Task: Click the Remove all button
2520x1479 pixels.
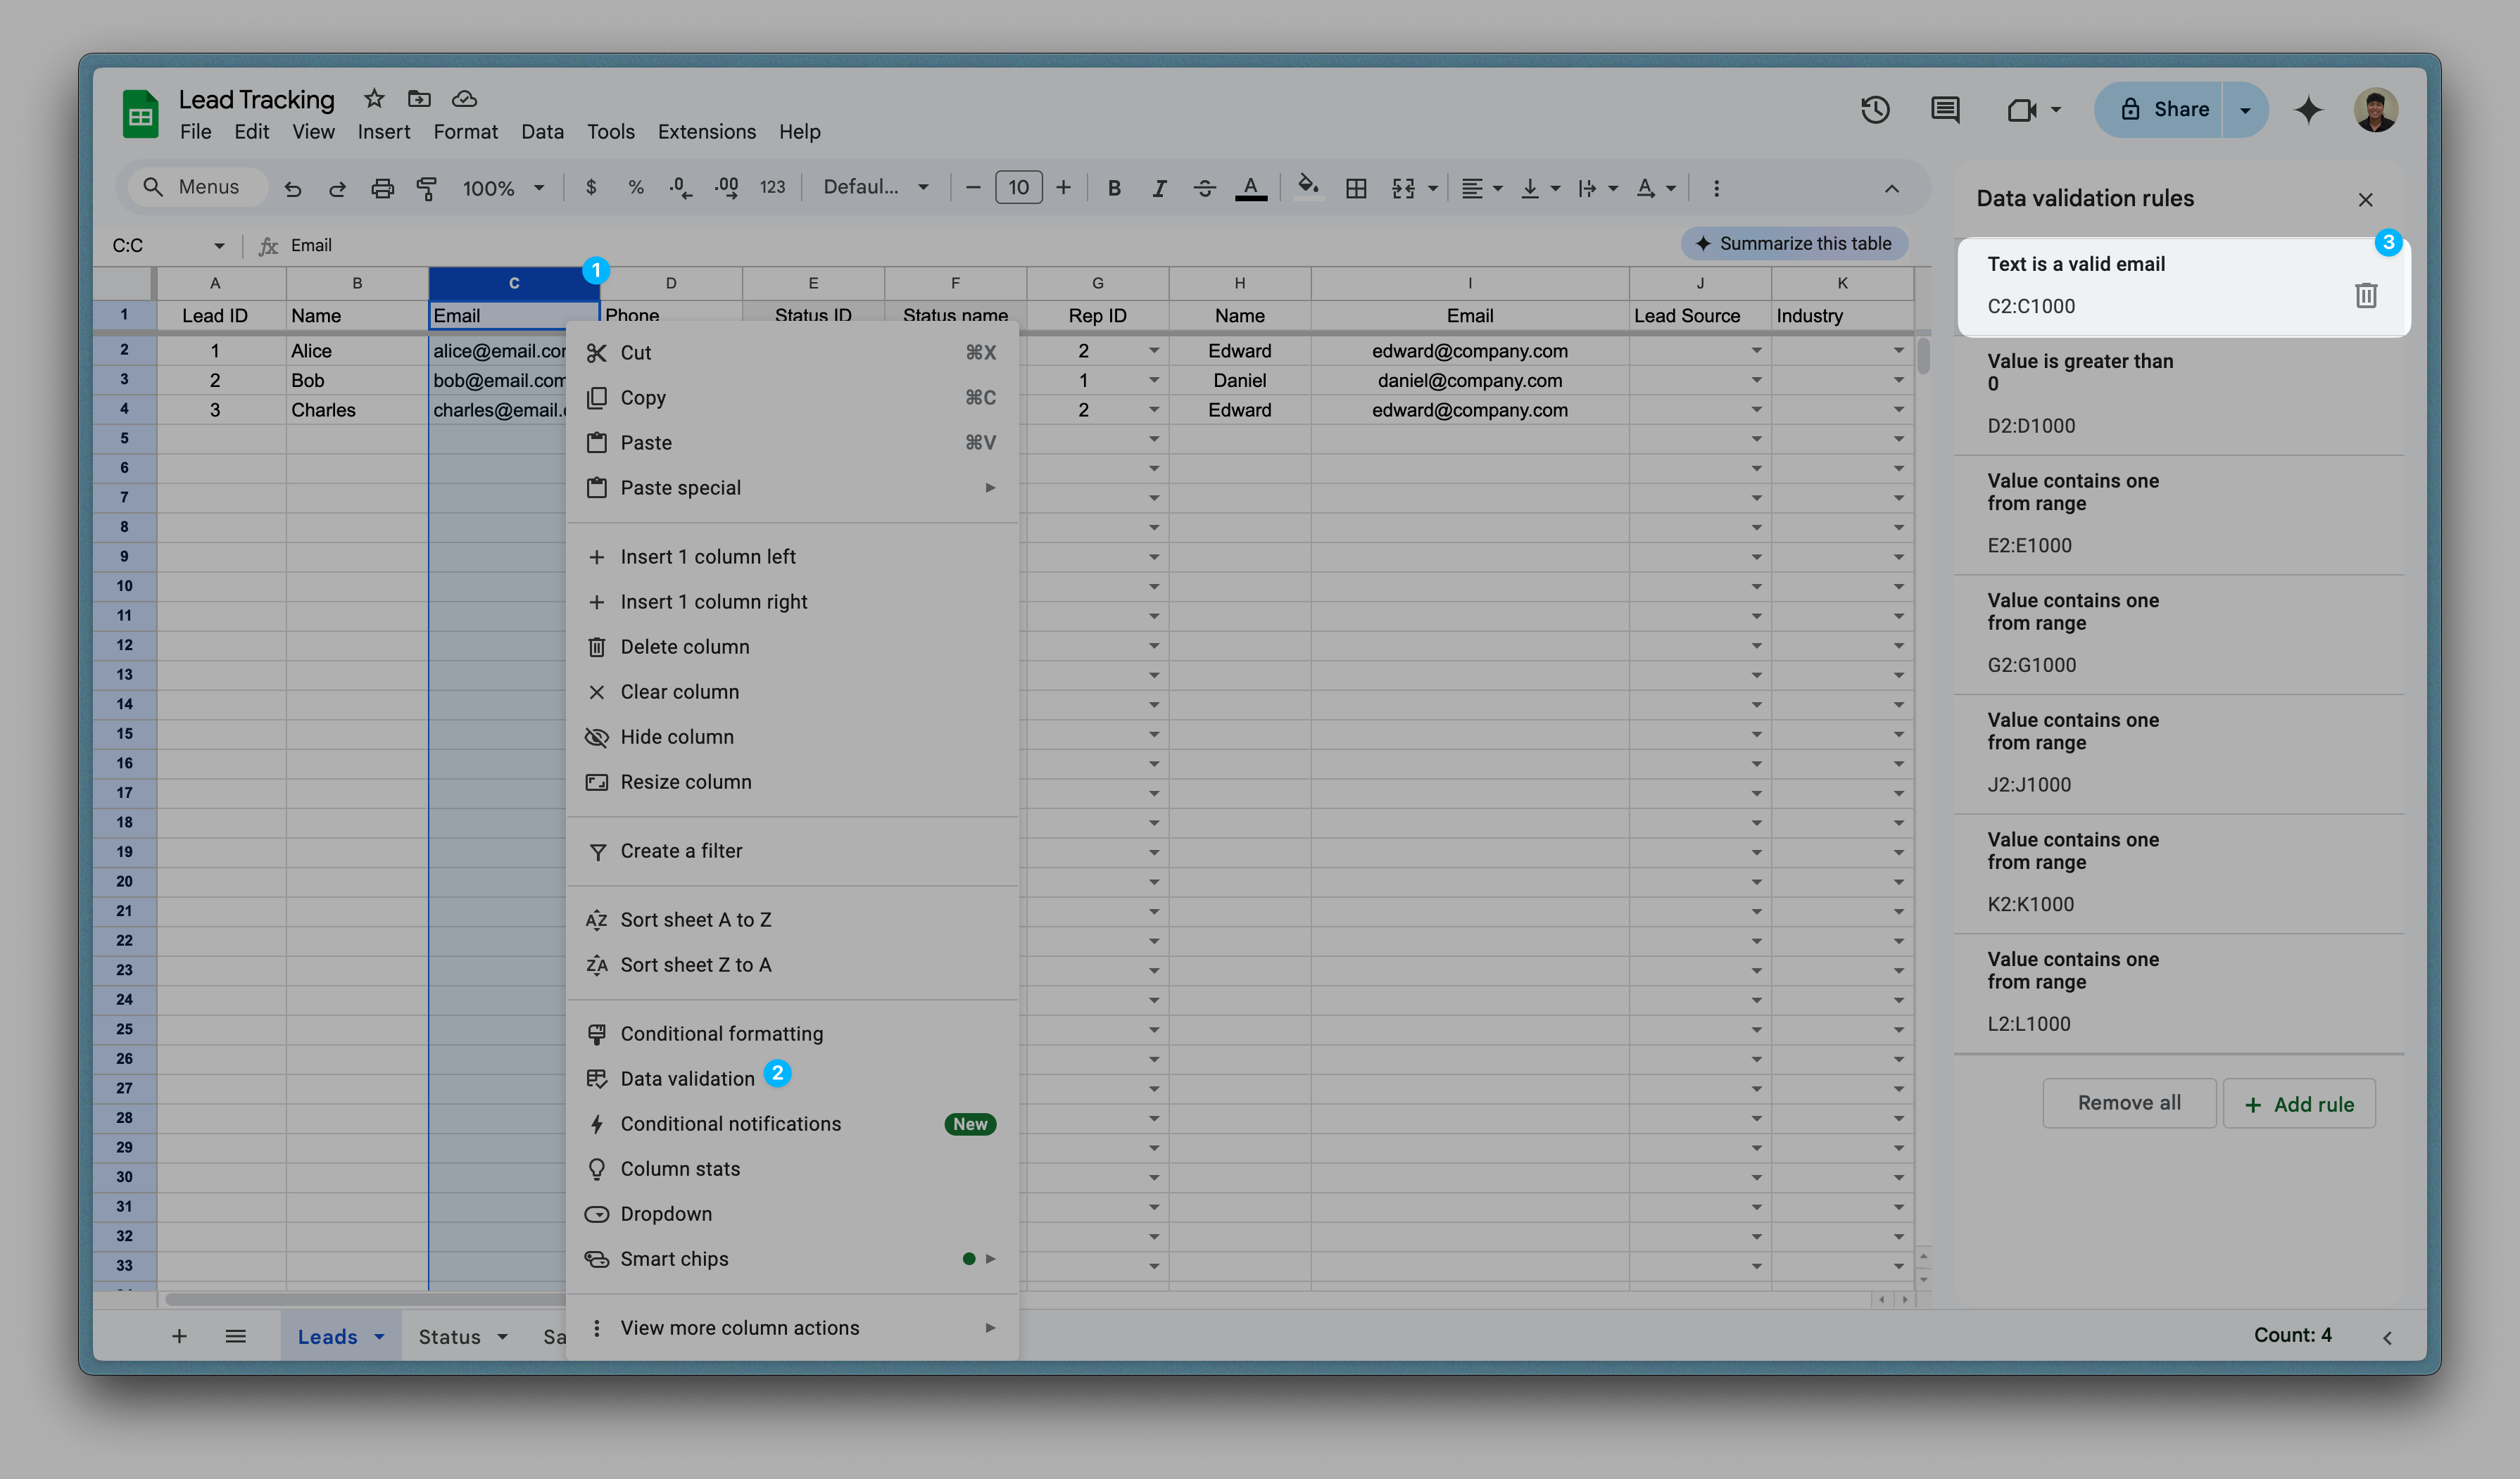Action: [2129, 1103]
